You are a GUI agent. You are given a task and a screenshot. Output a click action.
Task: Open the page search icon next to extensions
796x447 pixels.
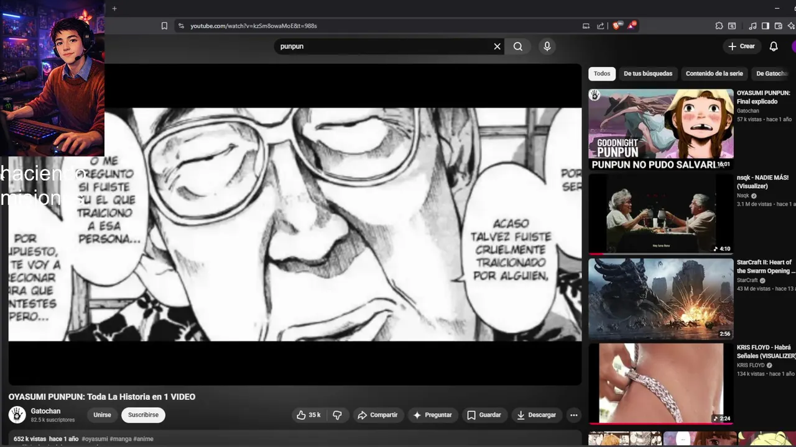click(732, 26)
